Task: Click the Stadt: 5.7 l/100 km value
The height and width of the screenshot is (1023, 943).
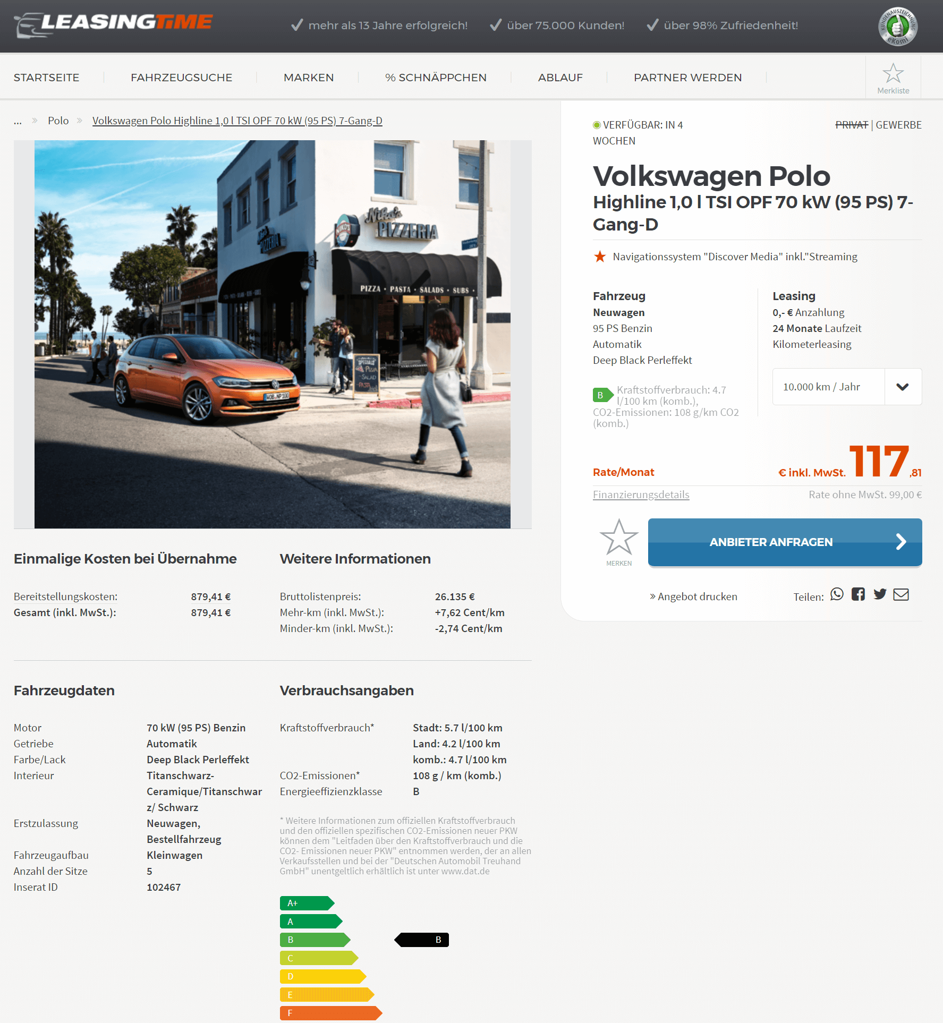Action: [x=457, y=728]
